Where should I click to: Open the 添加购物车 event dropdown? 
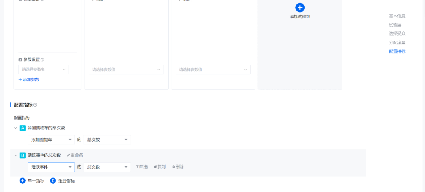(x=51, y=140)
